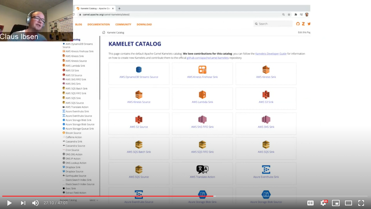Open the Azure Eventhubs Sink card

click(x=266, y=172)
